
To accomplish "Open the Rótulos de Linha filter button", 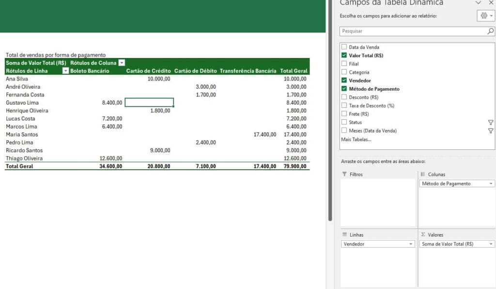I will [66, 71].
